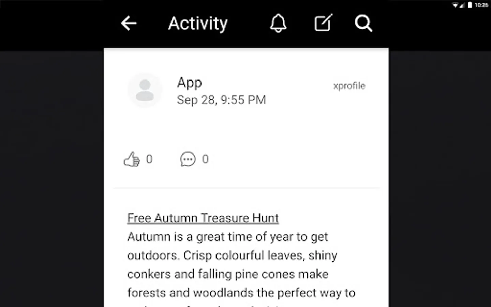
Task: Like the post with thumbs-up icon
Action: (132, 159)
